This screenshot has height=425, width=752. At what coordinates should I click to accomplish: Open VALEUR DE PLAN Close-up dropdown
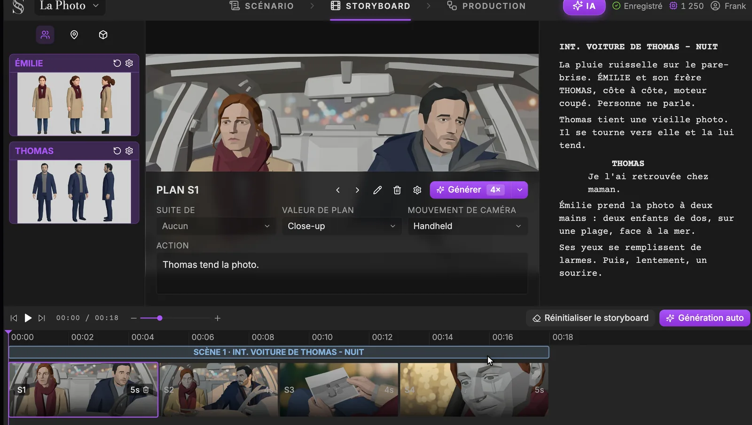[342, 226]
